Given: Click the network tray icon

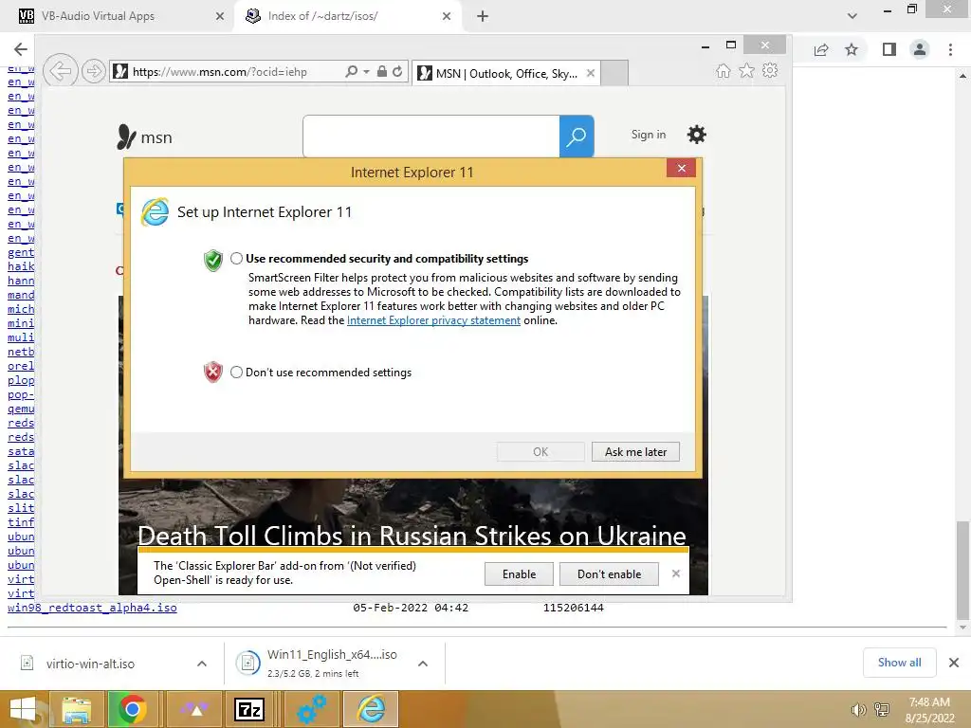Looking at the screenshot, I should tap(882, 710).
